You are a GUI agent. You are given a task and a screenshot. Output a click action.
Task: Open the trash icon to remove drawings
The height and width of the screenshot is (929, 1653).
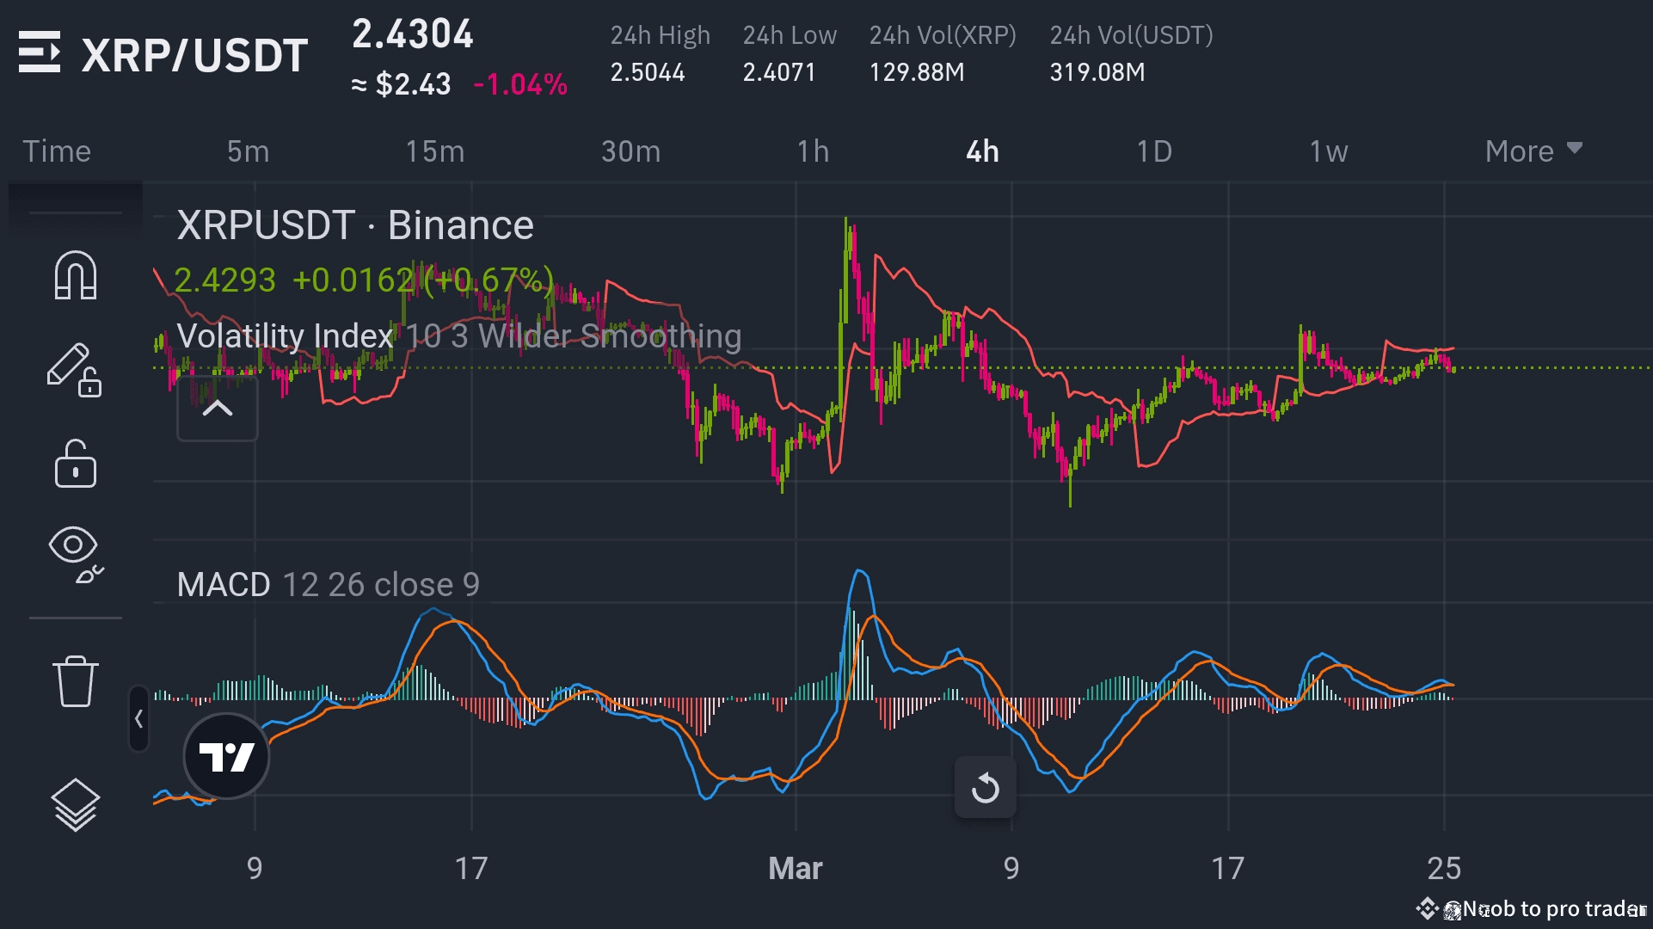(74, 680)
